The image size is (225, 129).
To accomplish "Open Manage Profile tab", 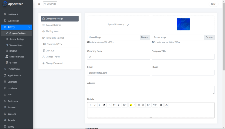I will (x=60, y=57).
